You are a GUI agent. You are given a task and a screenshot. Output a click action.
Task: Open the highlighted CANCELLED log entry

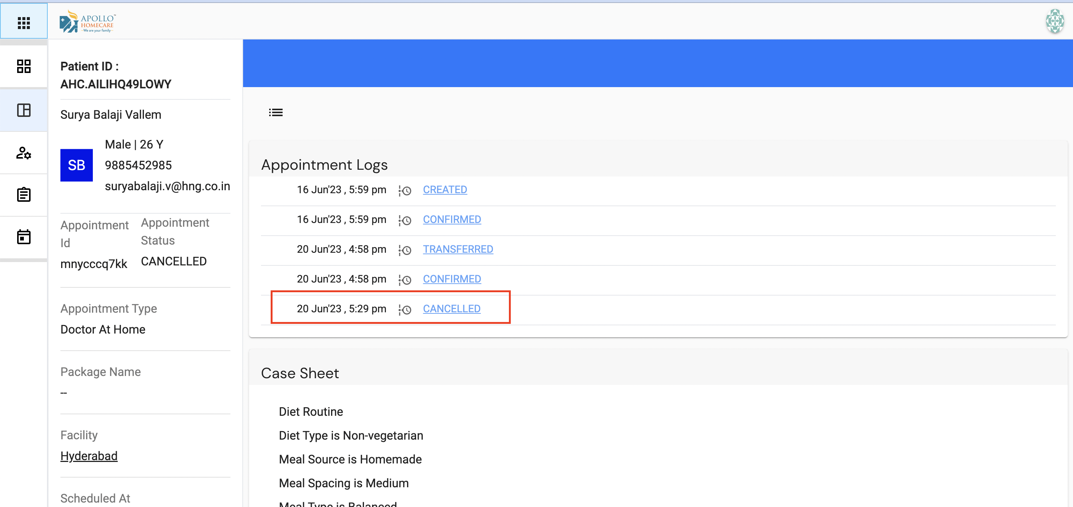pyautogui.click(x=451, y=309)
